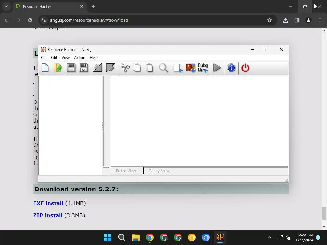
Task: Open the View menu
Action: (x=65, y=58)
